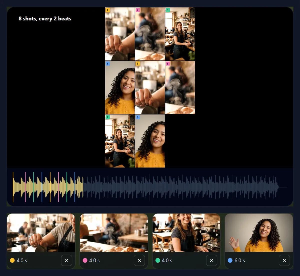The height and width of the screenshot is (276, 300).
Task: Click the '4.0 s' label beside yellow dot
Action: tap(22, 260)
